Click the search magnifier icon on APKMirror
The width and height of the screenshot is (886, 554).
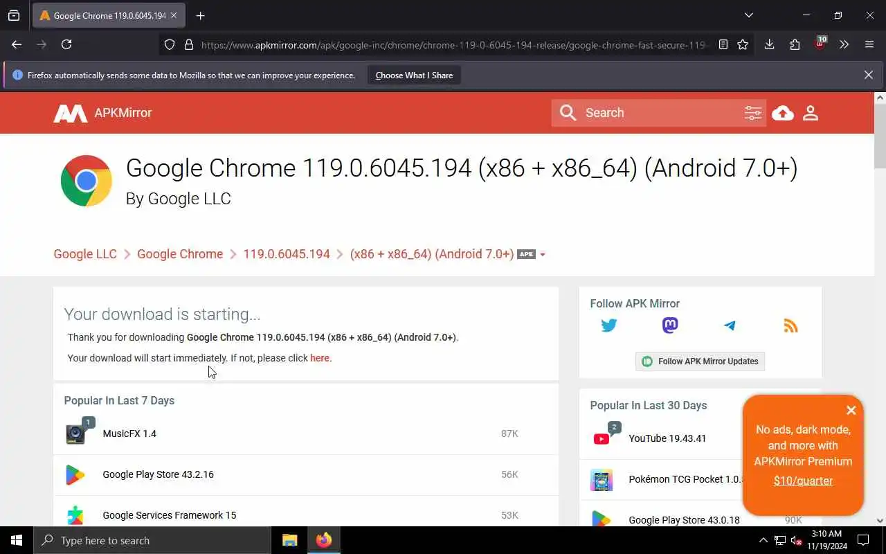point(568,113)
